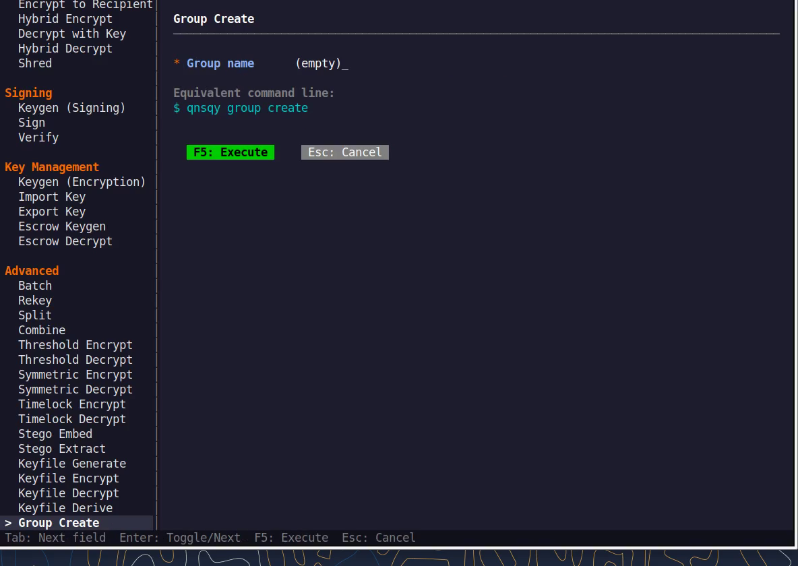Open Keyfile Encrypt entry
The image size is (798, 566).
coord(69,478)
